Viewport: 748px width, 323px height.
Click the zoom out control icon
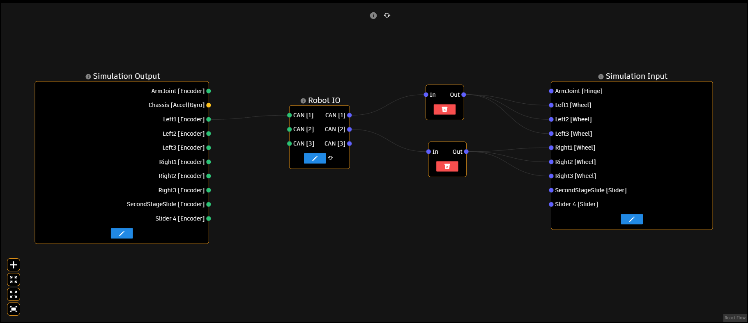point(14,280)
